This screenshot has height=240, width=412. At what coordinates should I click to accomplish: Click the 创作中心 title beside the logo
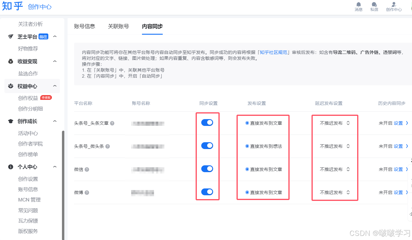(40, 7)
